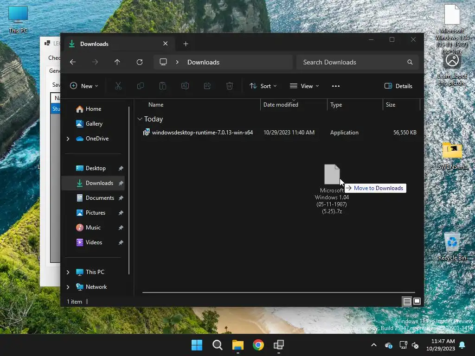This screenshot has width=475, height=356.
Task: Click File Explorer taskbar icon
Action: (238, 345)
